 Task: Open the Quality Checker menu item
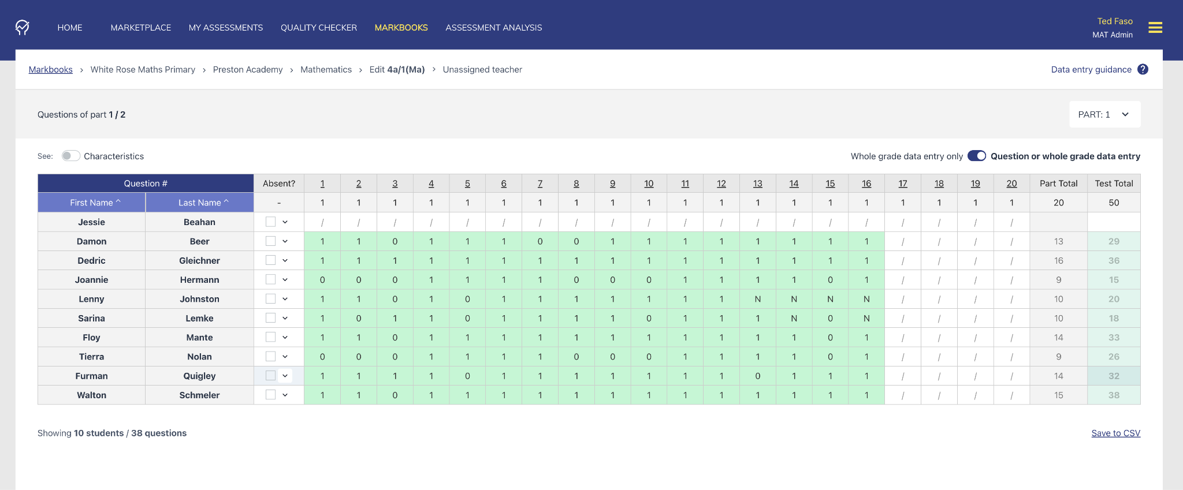[318, 28]
